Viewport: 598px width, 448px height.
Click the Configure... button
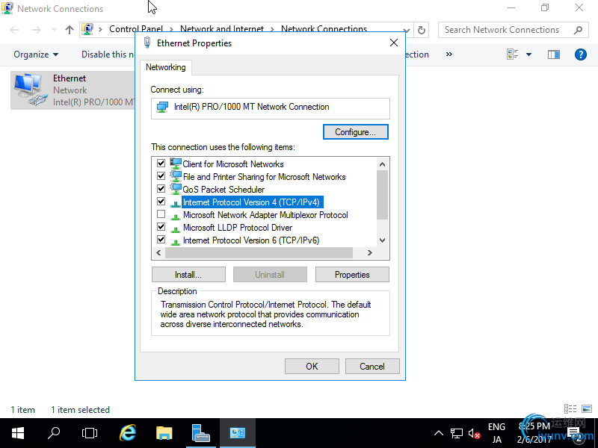356,132
